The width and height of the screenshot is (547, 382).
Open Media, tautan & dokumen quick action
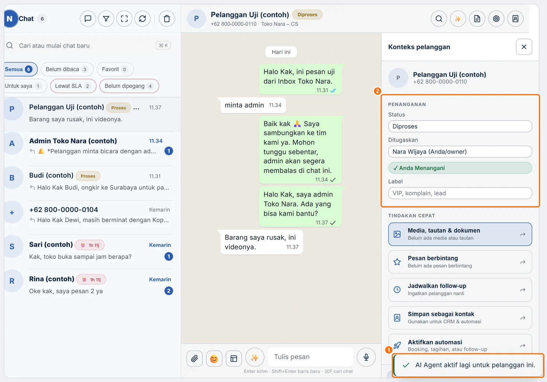(460, 234)
